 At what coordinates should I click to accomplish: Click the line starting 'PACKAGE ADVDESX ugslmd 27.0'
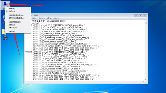(56, 52)
